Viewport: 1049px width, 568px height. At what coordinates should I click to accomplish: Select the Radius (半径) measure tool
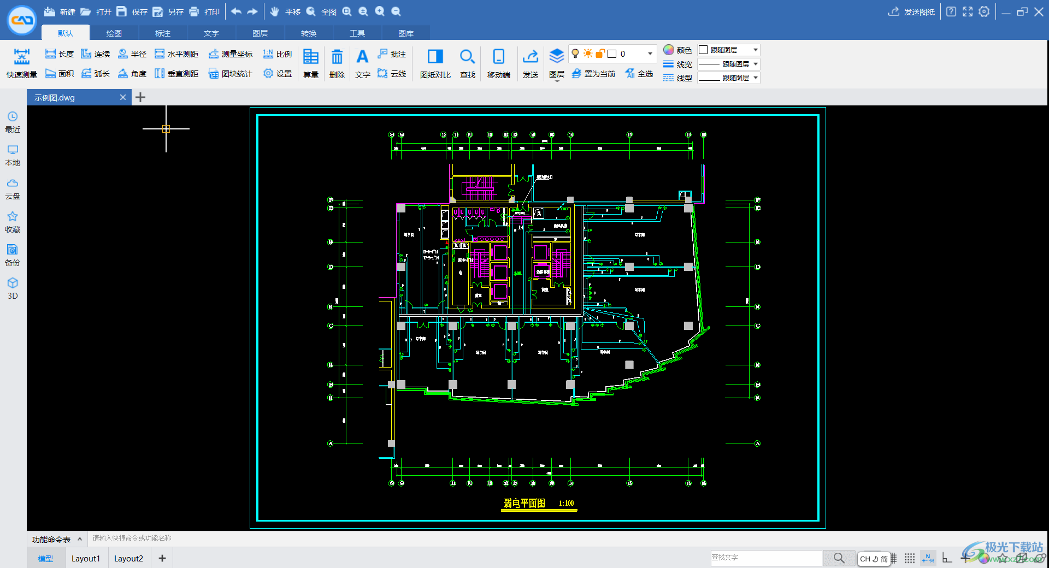(132, 54)
